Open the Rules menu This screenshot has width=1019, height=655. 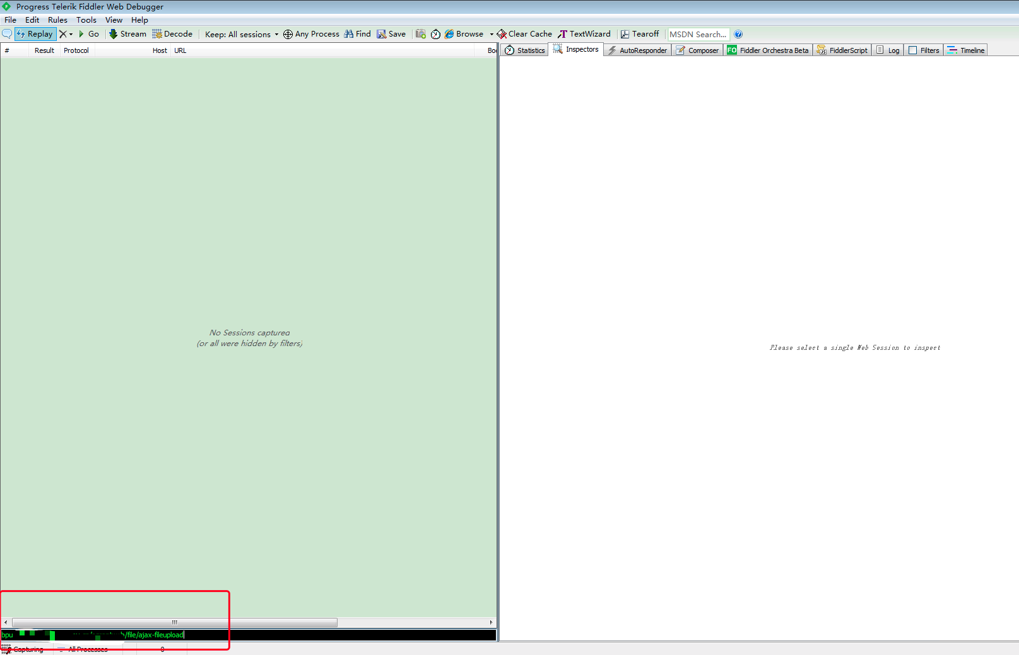[x=57, y=20]
